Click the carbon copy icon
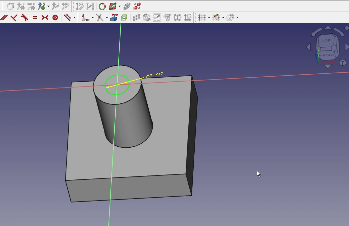The image size is (349, 226). 124,18
